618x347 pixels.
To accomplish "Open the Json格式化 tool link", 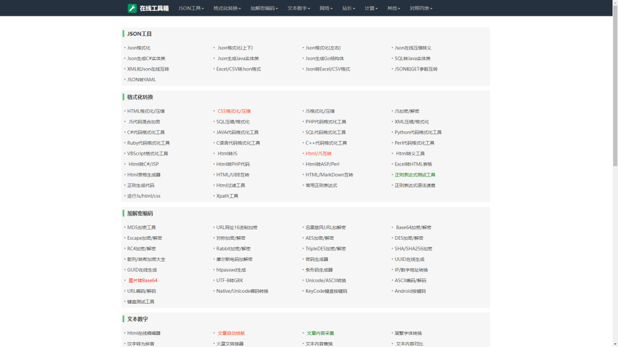I will (x=139, y=48).
